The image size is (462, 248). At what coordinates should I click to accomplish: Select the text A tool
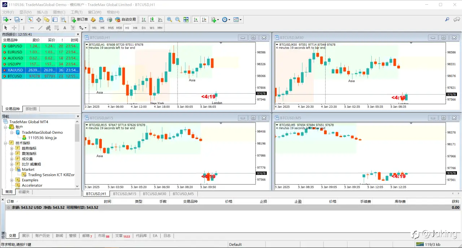pos(65,28)
